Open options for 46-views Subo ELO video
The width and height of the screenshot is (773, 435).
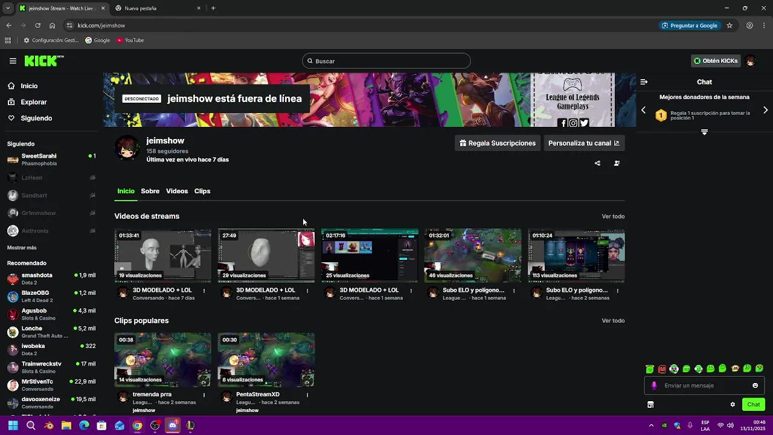(514, 291)
